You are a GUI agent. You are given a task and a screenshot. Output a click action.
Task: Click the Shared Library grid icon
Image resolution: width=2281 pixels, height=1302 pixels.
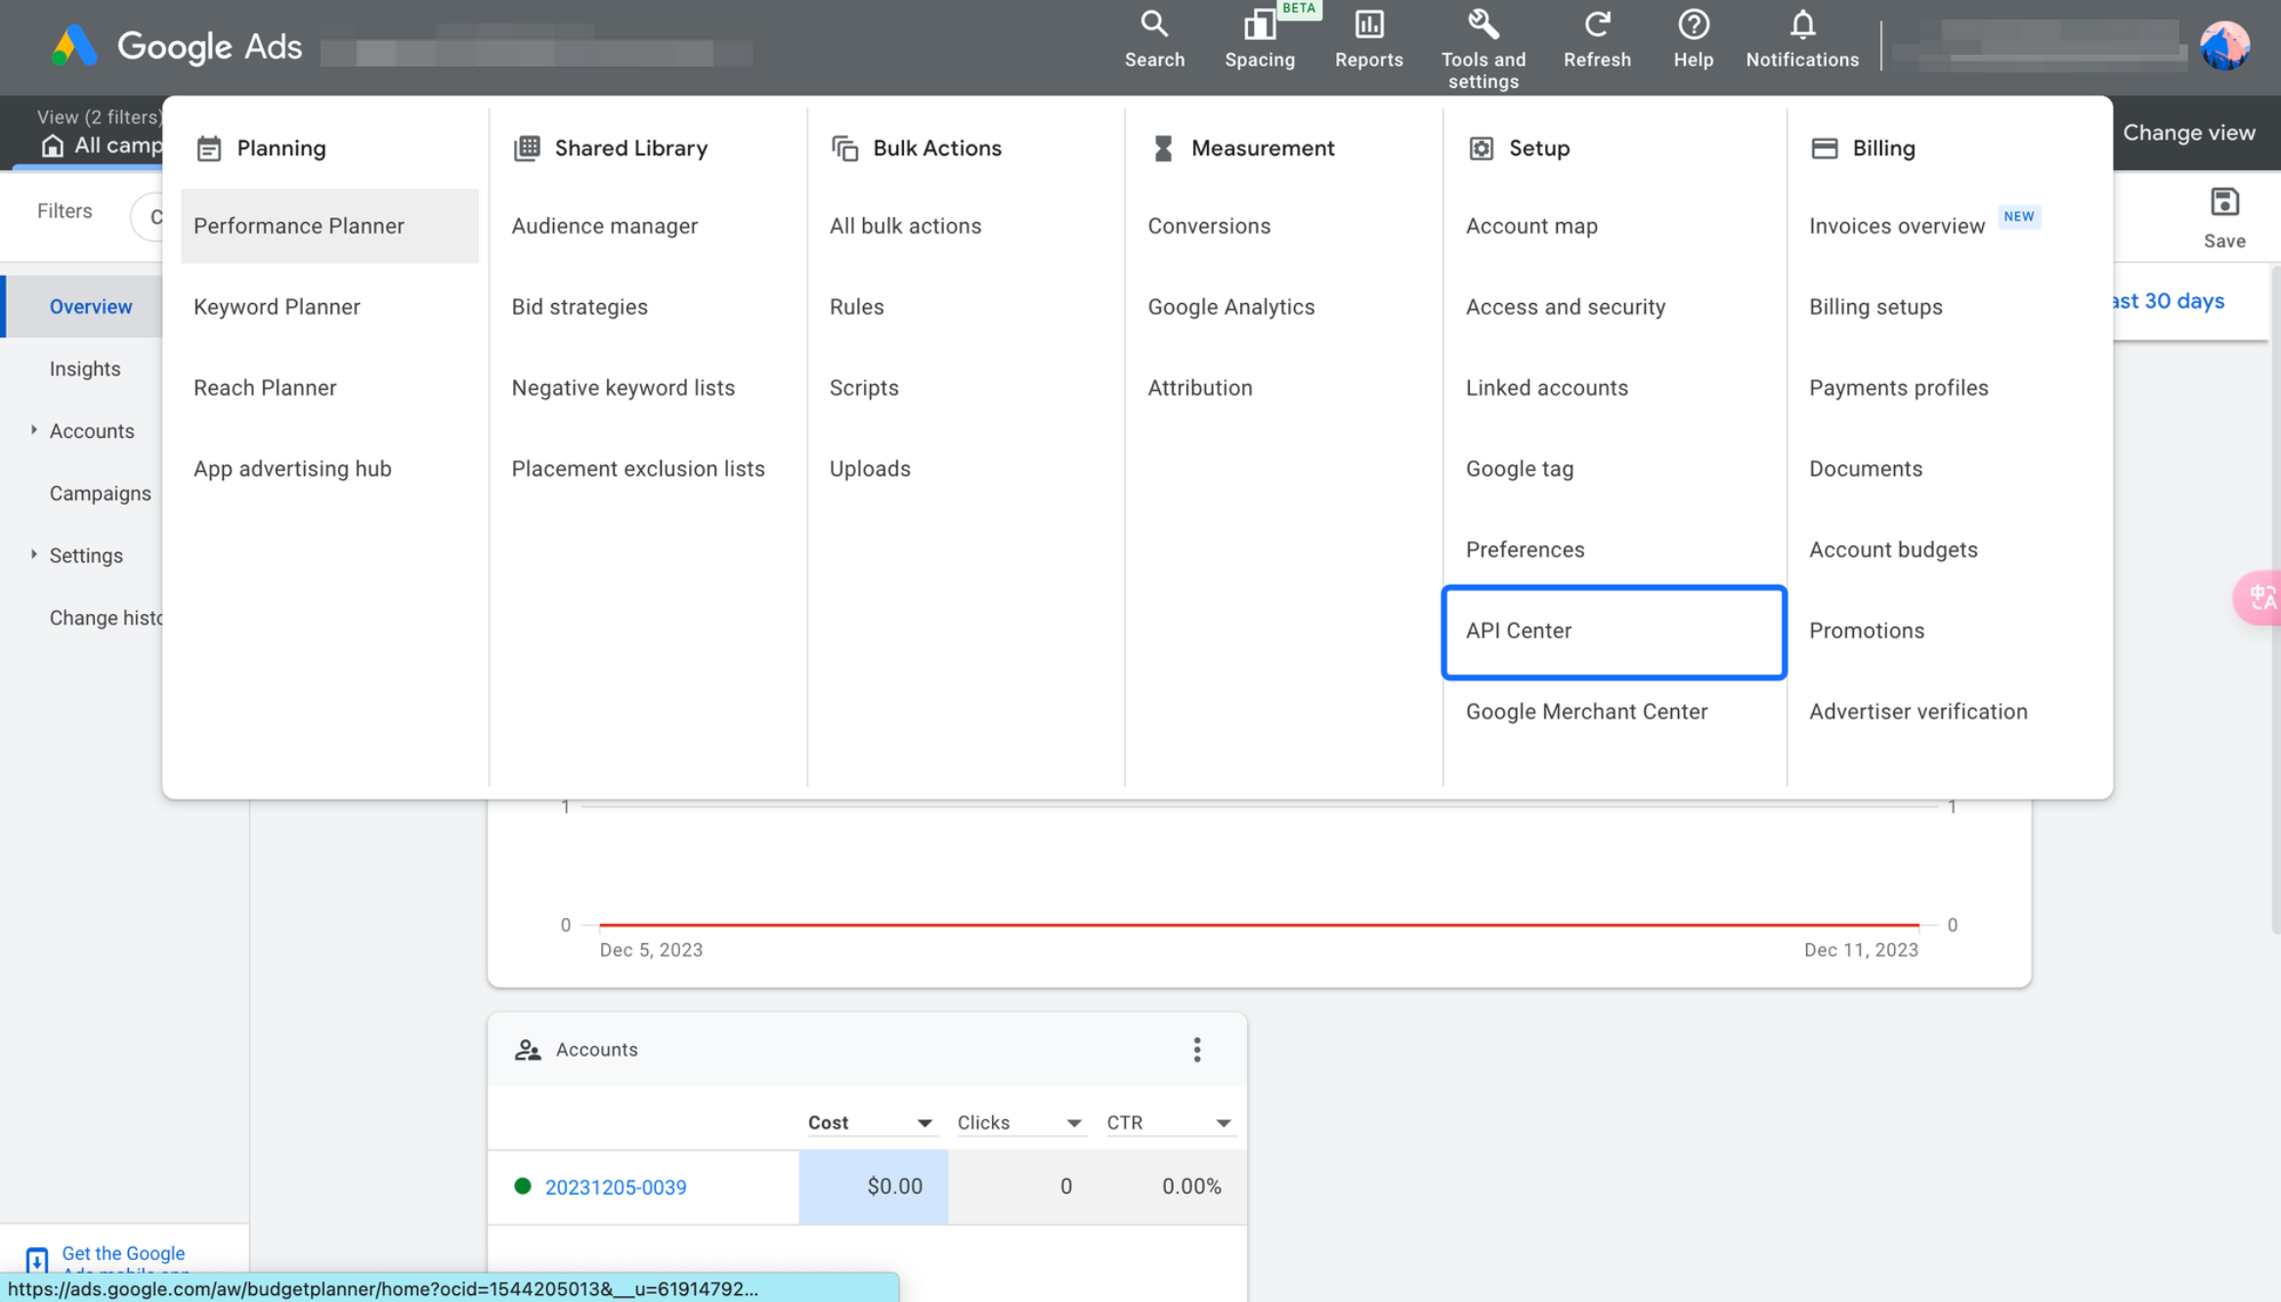527,148
